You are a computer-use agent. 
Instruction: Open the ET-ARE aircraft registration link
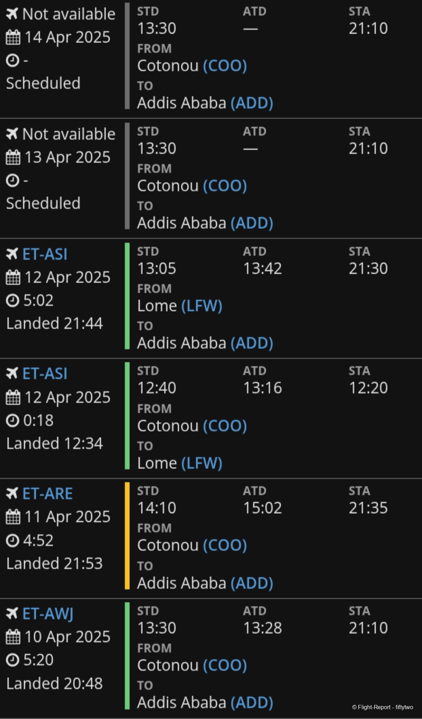pos(47,494)
